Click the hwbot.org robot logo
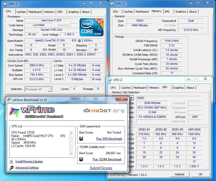Screen dimensions: 216x181 pos(103,111)
